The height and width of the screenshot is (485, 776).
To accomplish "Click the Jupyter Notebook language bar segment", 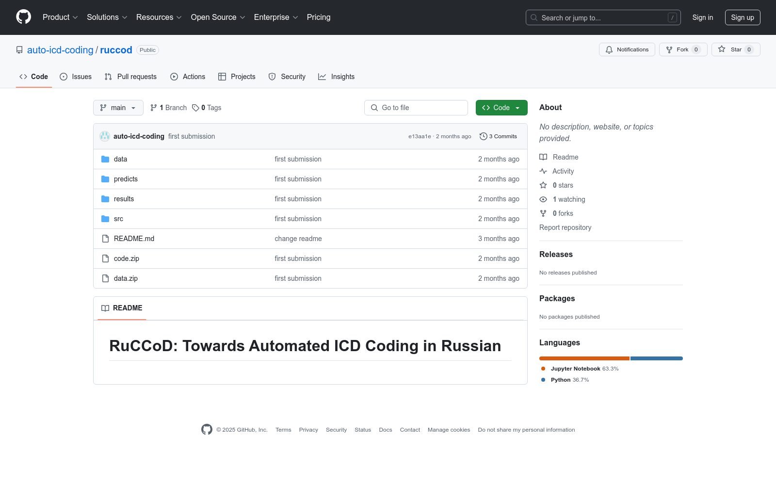I will (x=584, y=358).
